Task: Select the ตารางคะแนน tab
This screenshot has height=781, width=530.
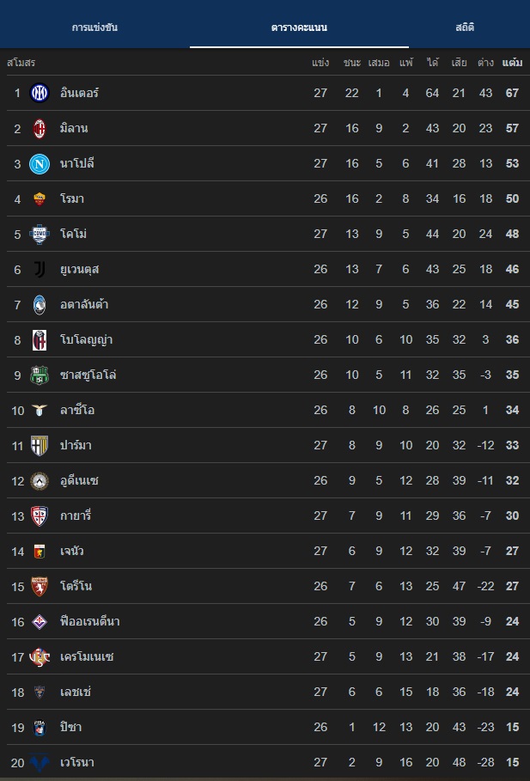Action: 299,27
